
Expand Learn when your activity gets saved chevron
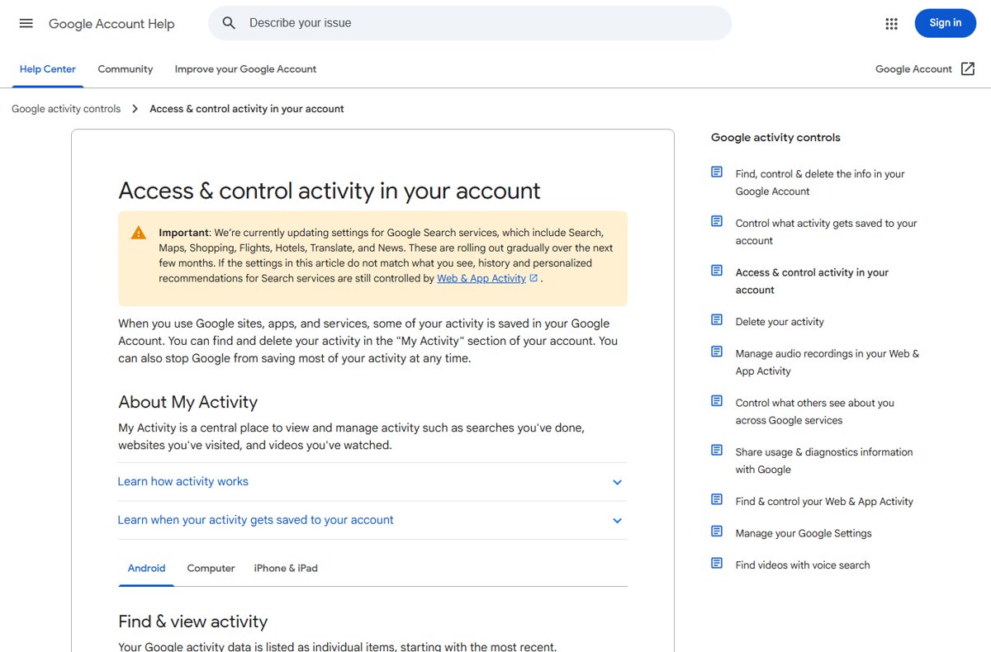[x=617, y=521]
